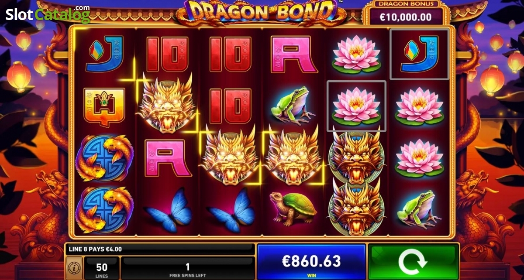The image size is (524, 280).
Task: Click the 50 Lines selector
Action: (101, 268)
